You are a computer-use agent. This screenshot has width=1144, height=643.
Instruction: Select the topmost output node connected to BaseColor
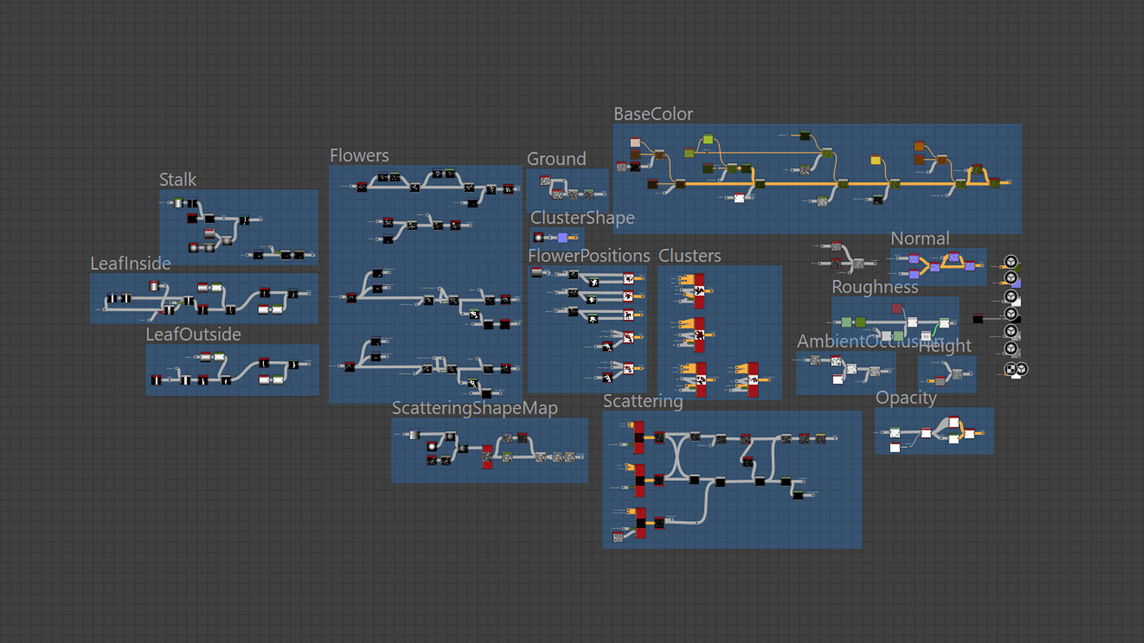1011,261
